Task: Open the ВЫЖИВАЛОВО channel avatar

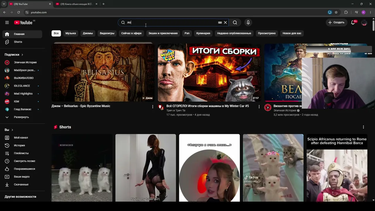Action: coord(7,78)
